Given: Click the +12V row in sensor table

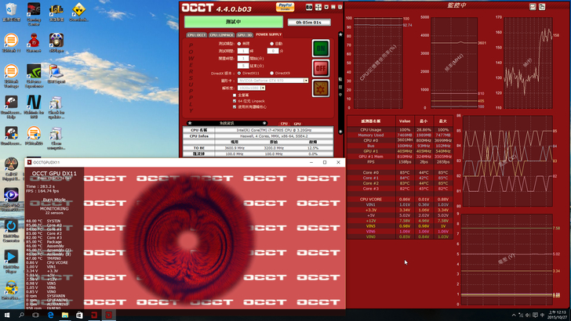Looking at the screenshot, I should pyautogui.click(x=400, y=221).
